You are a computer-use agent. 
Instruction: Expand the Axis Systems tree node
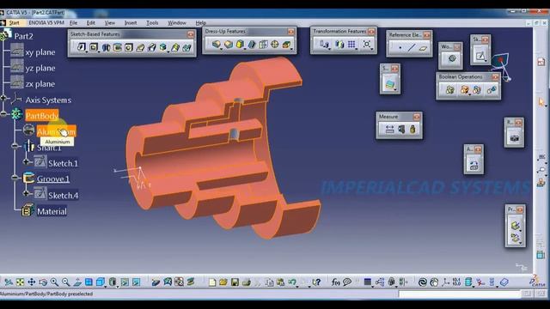(x=3, y=98)
